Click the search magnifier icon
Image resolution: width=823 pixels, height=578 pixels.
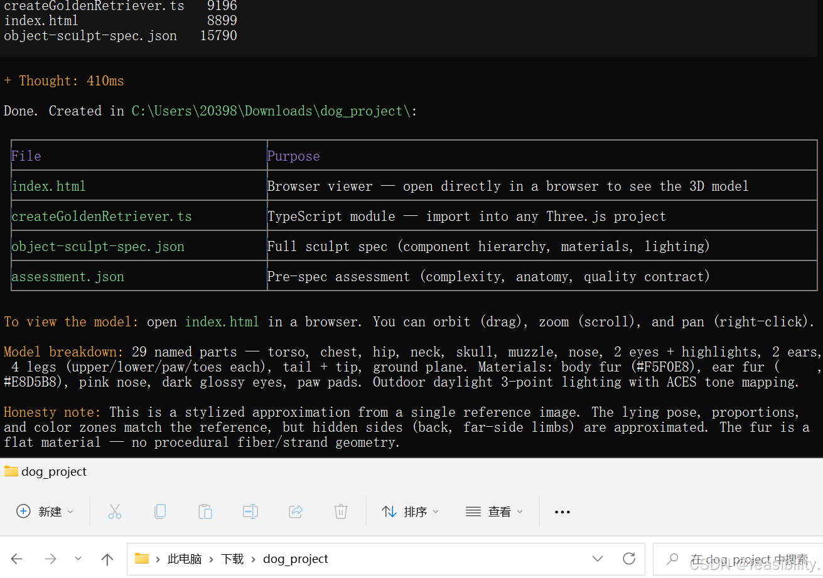pos(672,559)
